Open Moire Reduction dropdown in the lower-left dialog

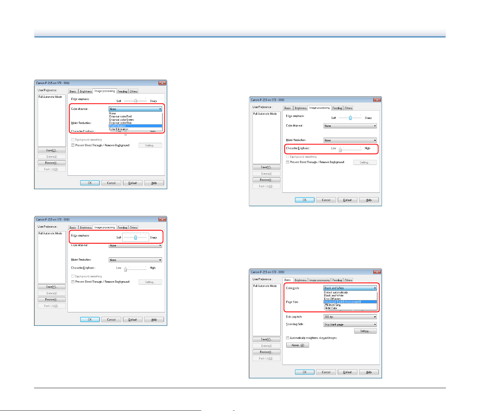(x=135, y=260)
